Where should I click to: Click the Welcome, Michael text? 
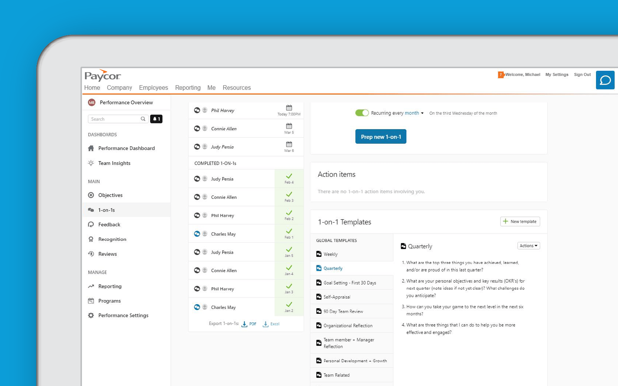[522, 75]
